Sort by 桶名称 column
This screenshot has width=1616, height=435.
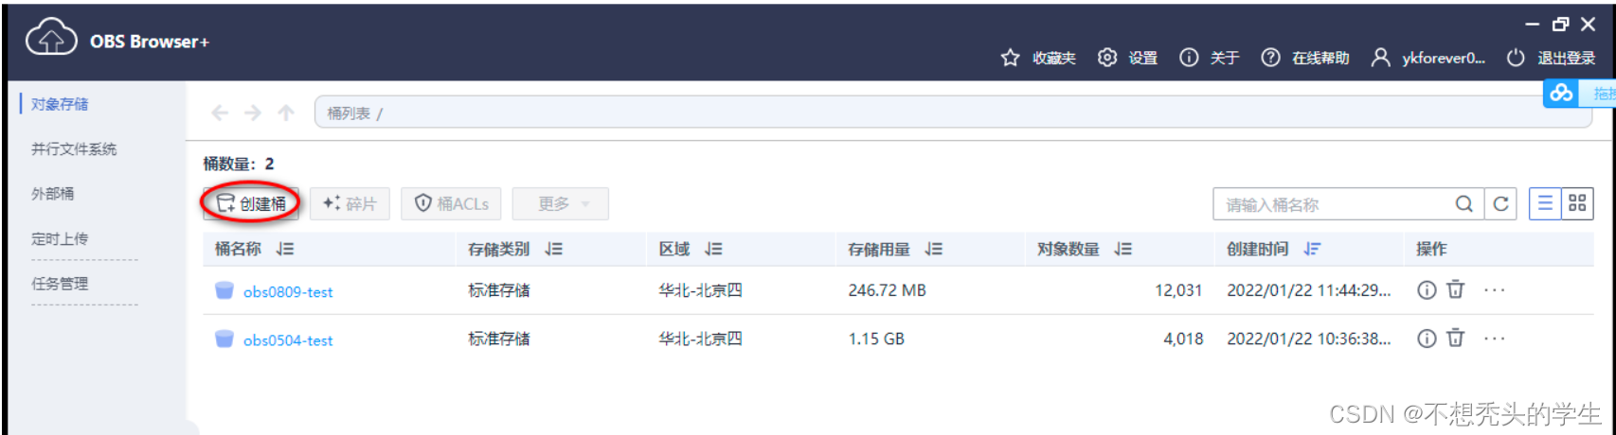285,249
